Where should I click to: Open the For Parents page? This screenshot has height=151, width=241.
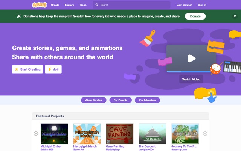tap(120, 100)
